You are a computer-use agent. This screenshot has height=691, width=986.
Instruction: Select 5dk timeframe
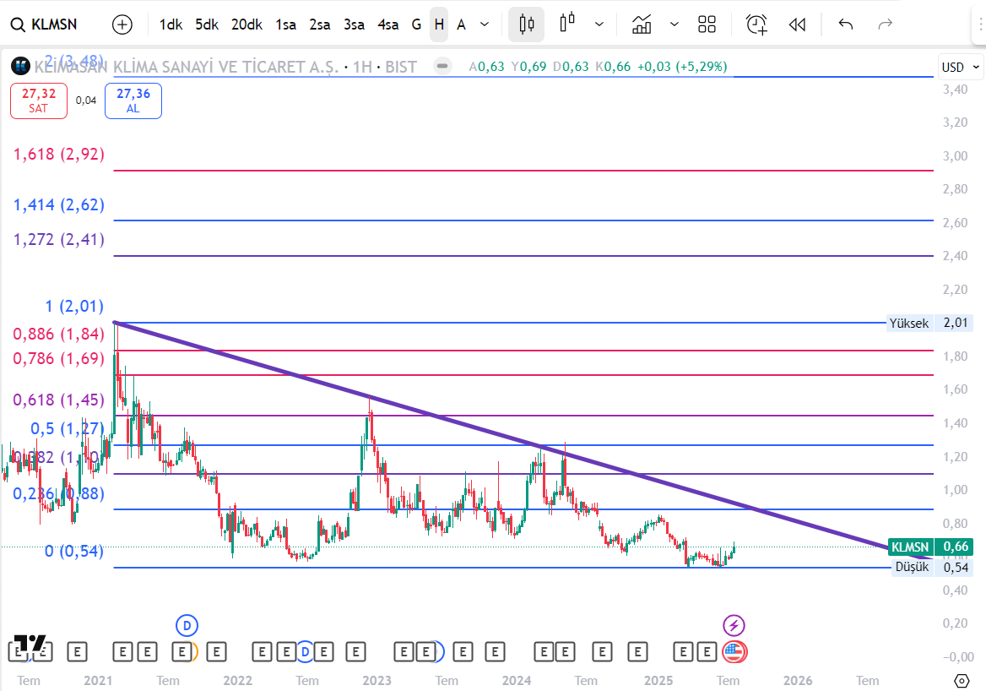coord(206,24)
